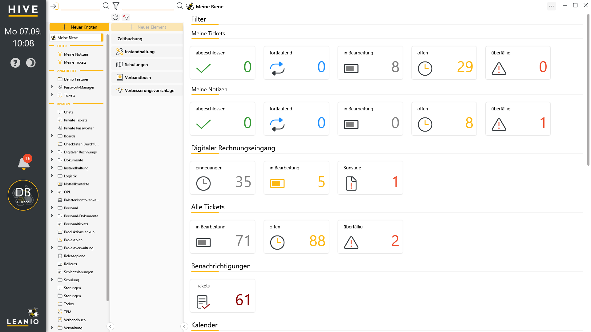Select the Meine Tickets filter in sidebar
591x332 pixels.
click(75, 62)
